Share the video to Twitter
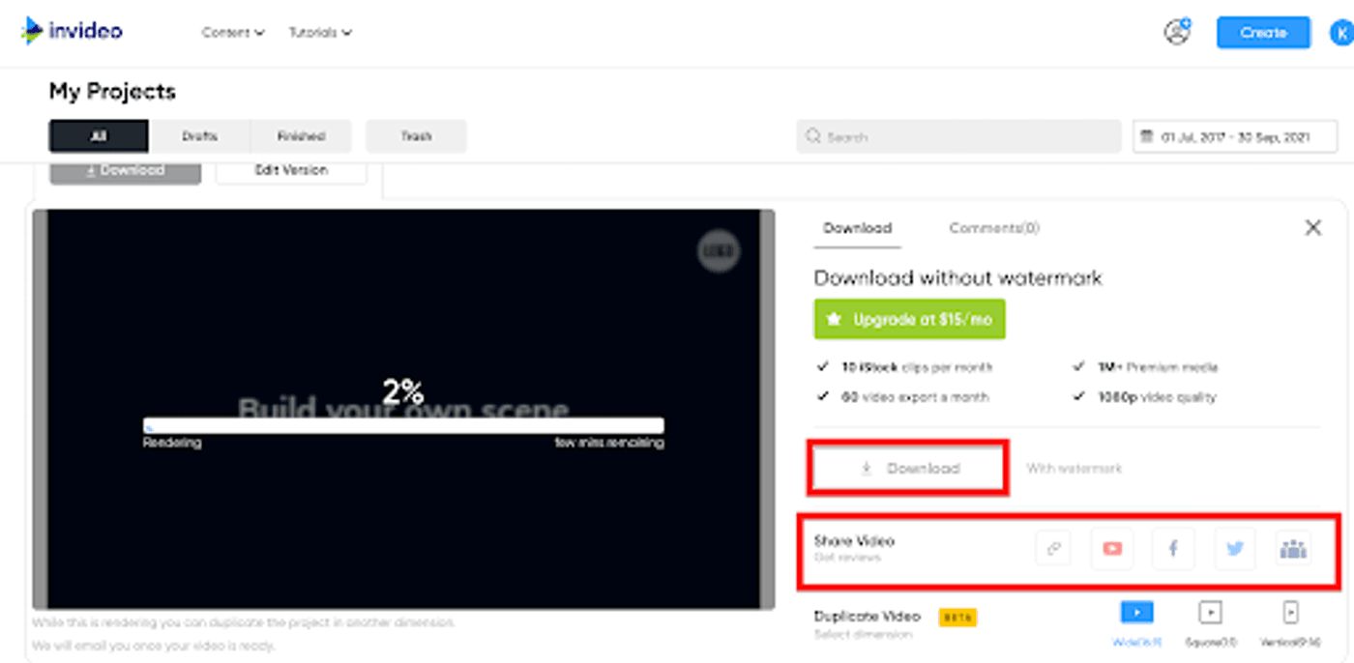The height and width of the screenshot is (663, 1354). coord(1234,549)
